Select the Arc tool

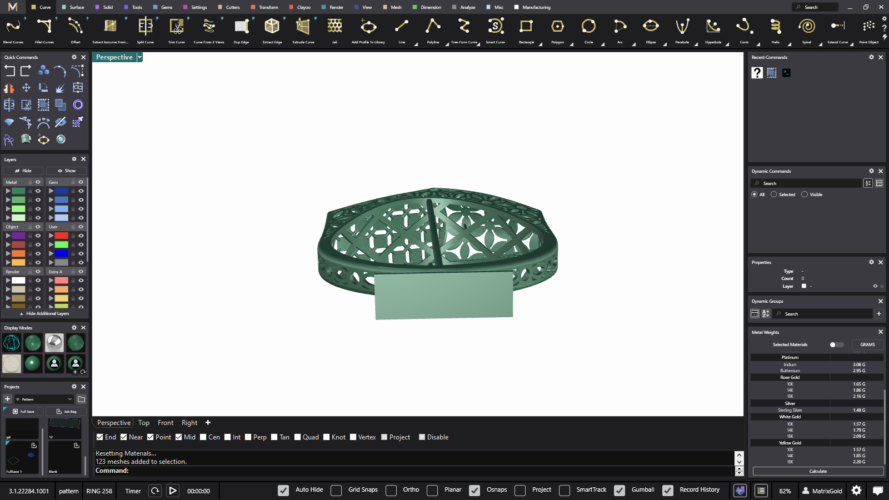[x=620, y=29]
